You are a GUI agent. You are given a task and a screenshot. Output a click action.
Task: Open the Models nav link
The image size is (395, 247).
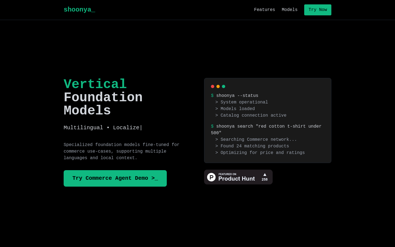[x=289, y=10]
